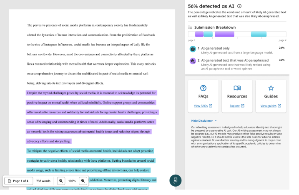Image resolution: width=299 pixels, height=195 pixels.
Task: Select the AI-generated only category row
Action: pos(237,50)
